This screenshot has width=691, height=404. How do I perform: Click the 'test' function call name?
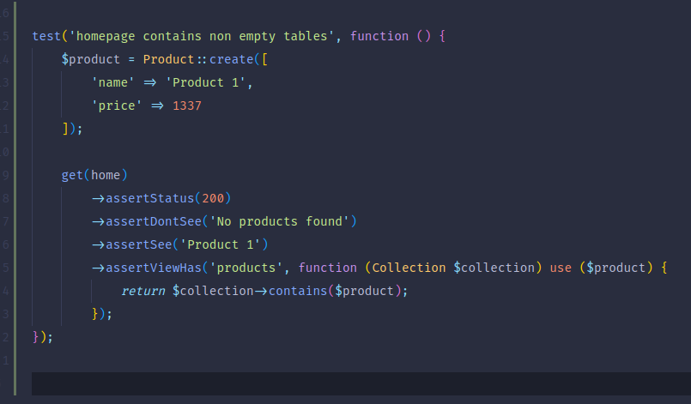click(x=46, y=36)
